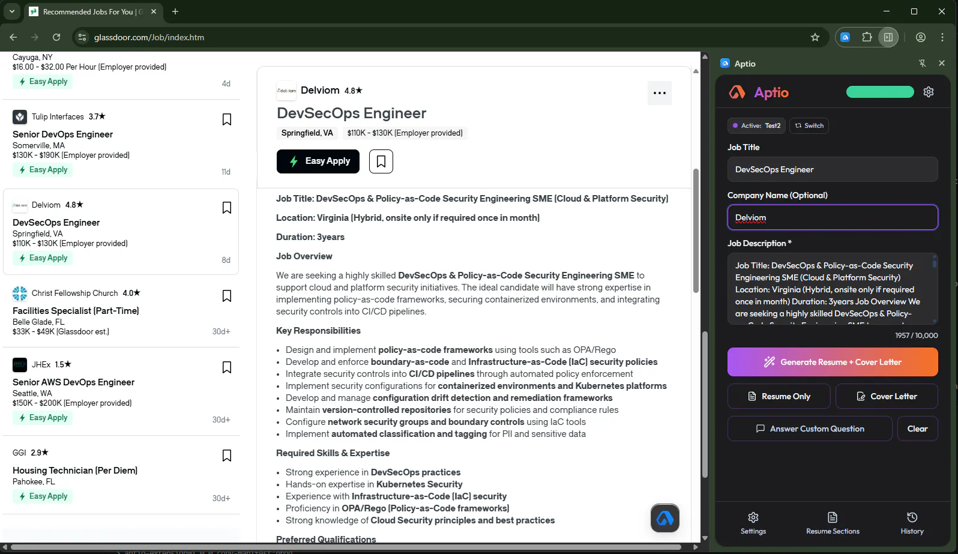Open the Chrome three-dot menu

tap(942, 37)
